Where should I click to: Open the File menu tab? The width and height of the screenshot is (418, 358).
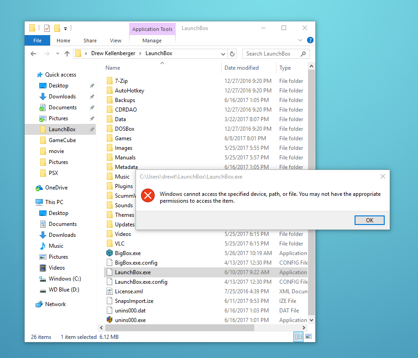pos(37,41)
